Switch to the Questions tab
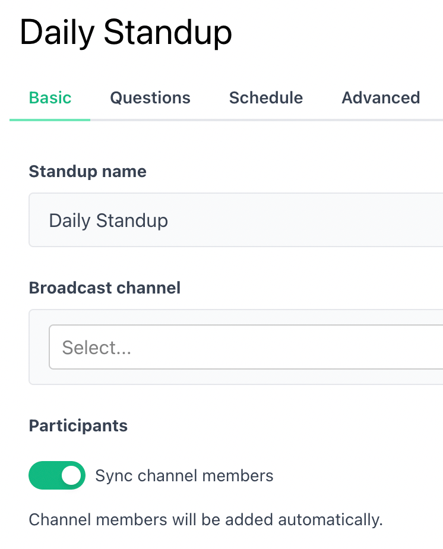 (150, 97)
